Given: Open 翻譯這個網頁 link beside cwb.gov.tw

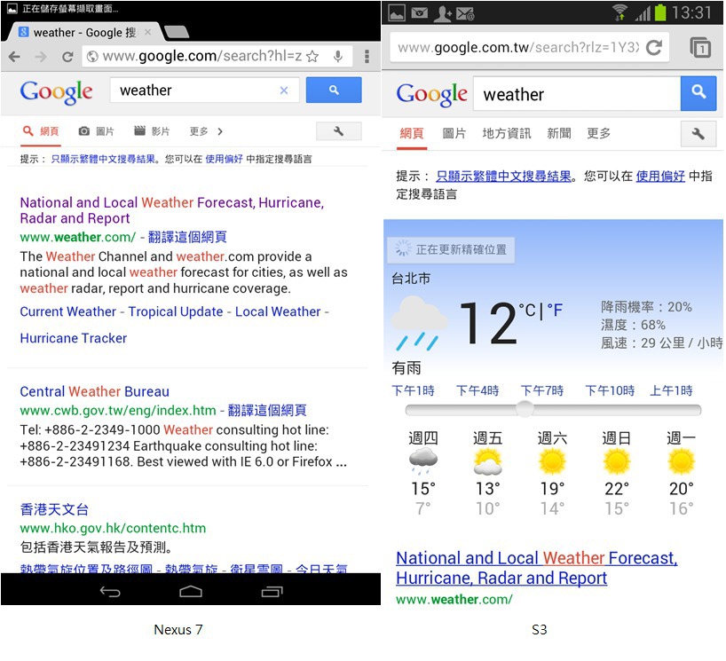Looking at the screenshot, I should click(267, 410).
